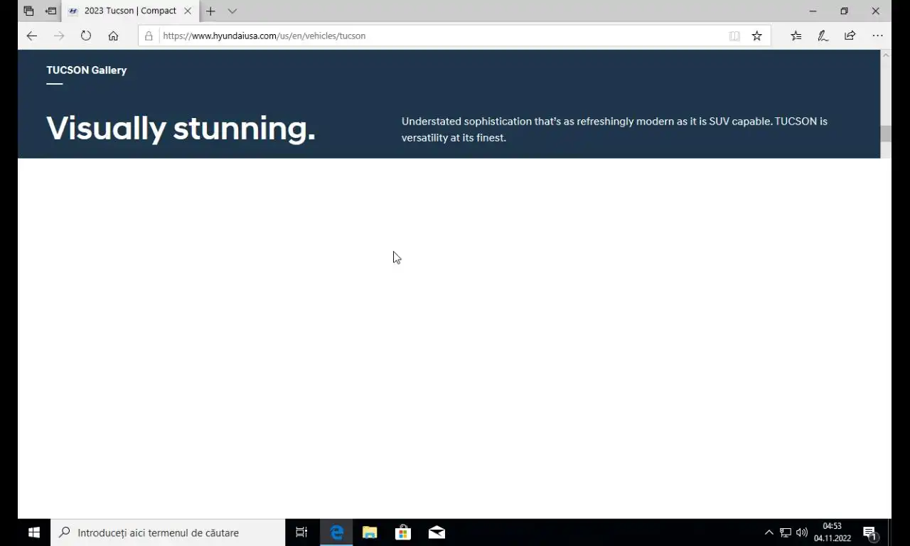Image resolution: width=910 pixels, height=546 pixels.
Task: Open the set-aside tabs panel icon
Action: click(x=28, y=11)
